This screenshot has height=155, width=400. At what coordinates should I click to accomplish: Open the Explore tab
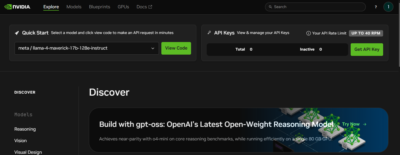coord(51,7)
